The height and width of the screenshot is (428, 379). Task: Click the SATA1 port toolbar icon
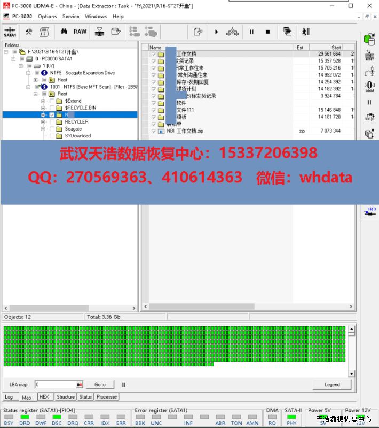(10, 32)
